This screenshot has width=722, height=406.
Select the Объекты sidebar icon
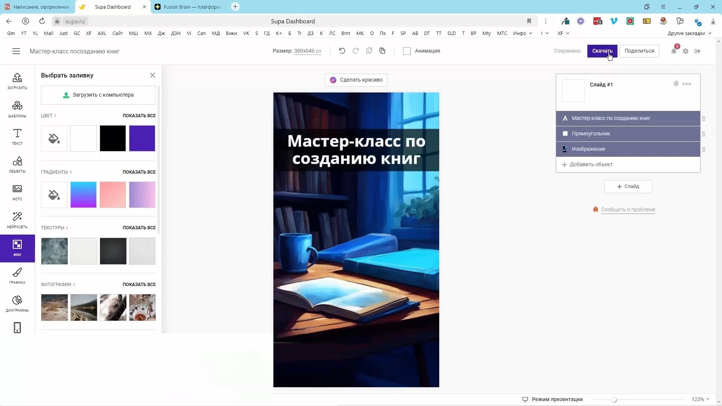tap(17, 164)
